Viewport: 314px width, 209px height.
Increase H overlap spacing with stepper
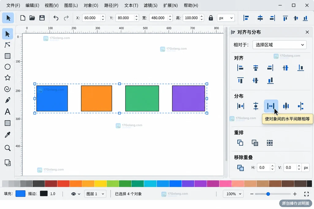coord(272,166)
